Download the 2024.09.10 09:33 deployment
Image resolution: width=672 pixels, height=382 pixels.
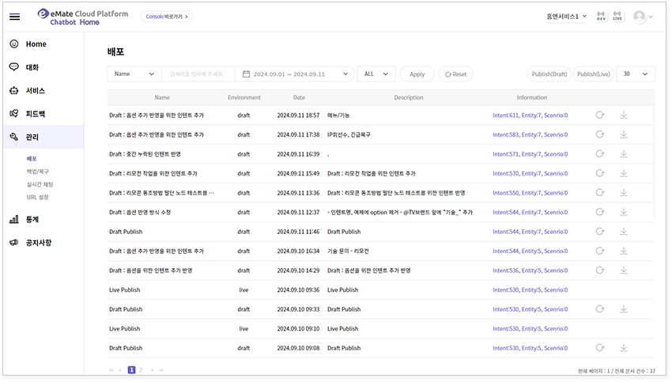click(624, 309)
